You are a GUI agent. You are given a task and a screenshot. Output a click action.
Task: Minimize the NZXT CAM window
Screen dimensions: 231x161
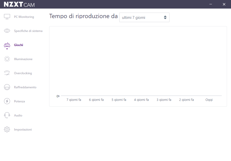click(211, 4)
